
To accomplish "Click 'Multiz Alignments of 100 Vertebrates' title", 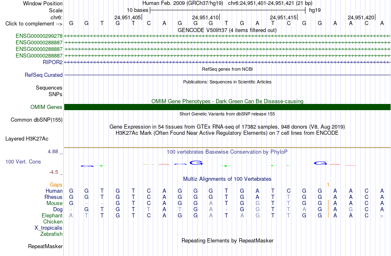I will point(227,179).
